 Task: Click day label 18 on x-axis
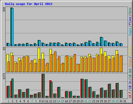tap(74, 101)
